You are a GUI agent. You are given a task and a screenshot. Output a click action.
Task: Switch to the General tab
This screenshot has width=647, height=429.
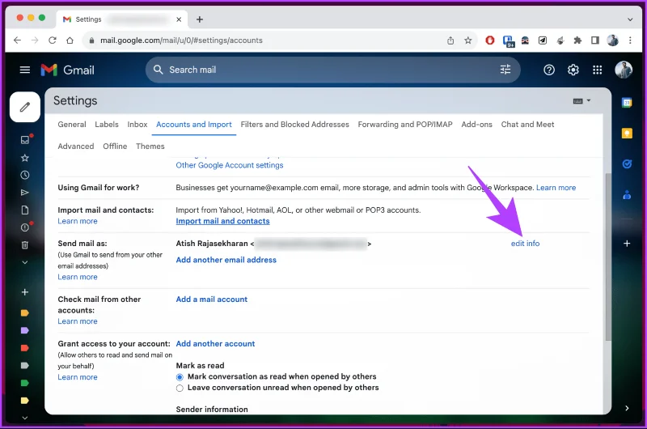point(72,125)
